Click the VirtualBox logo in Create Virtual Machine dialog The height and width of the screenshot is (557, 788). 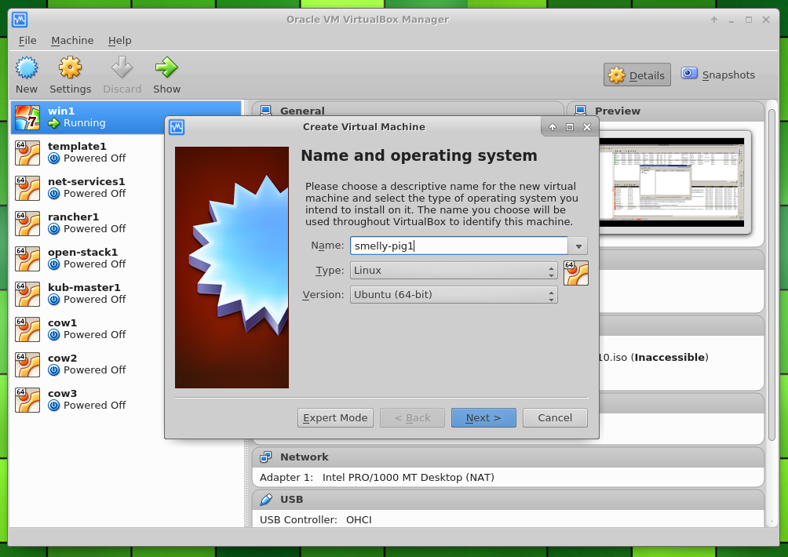[x=177, y=127]
